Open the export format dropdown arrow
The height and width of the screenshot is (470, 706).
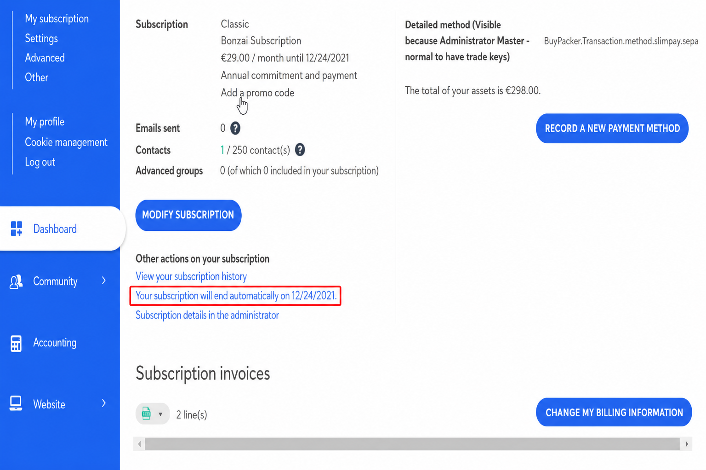click(160, 414)
